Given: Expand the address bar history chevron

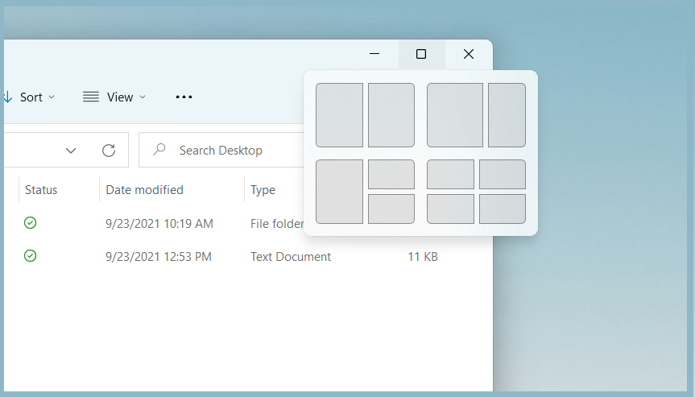Looking at the screenshot, I should click(71, 151).
